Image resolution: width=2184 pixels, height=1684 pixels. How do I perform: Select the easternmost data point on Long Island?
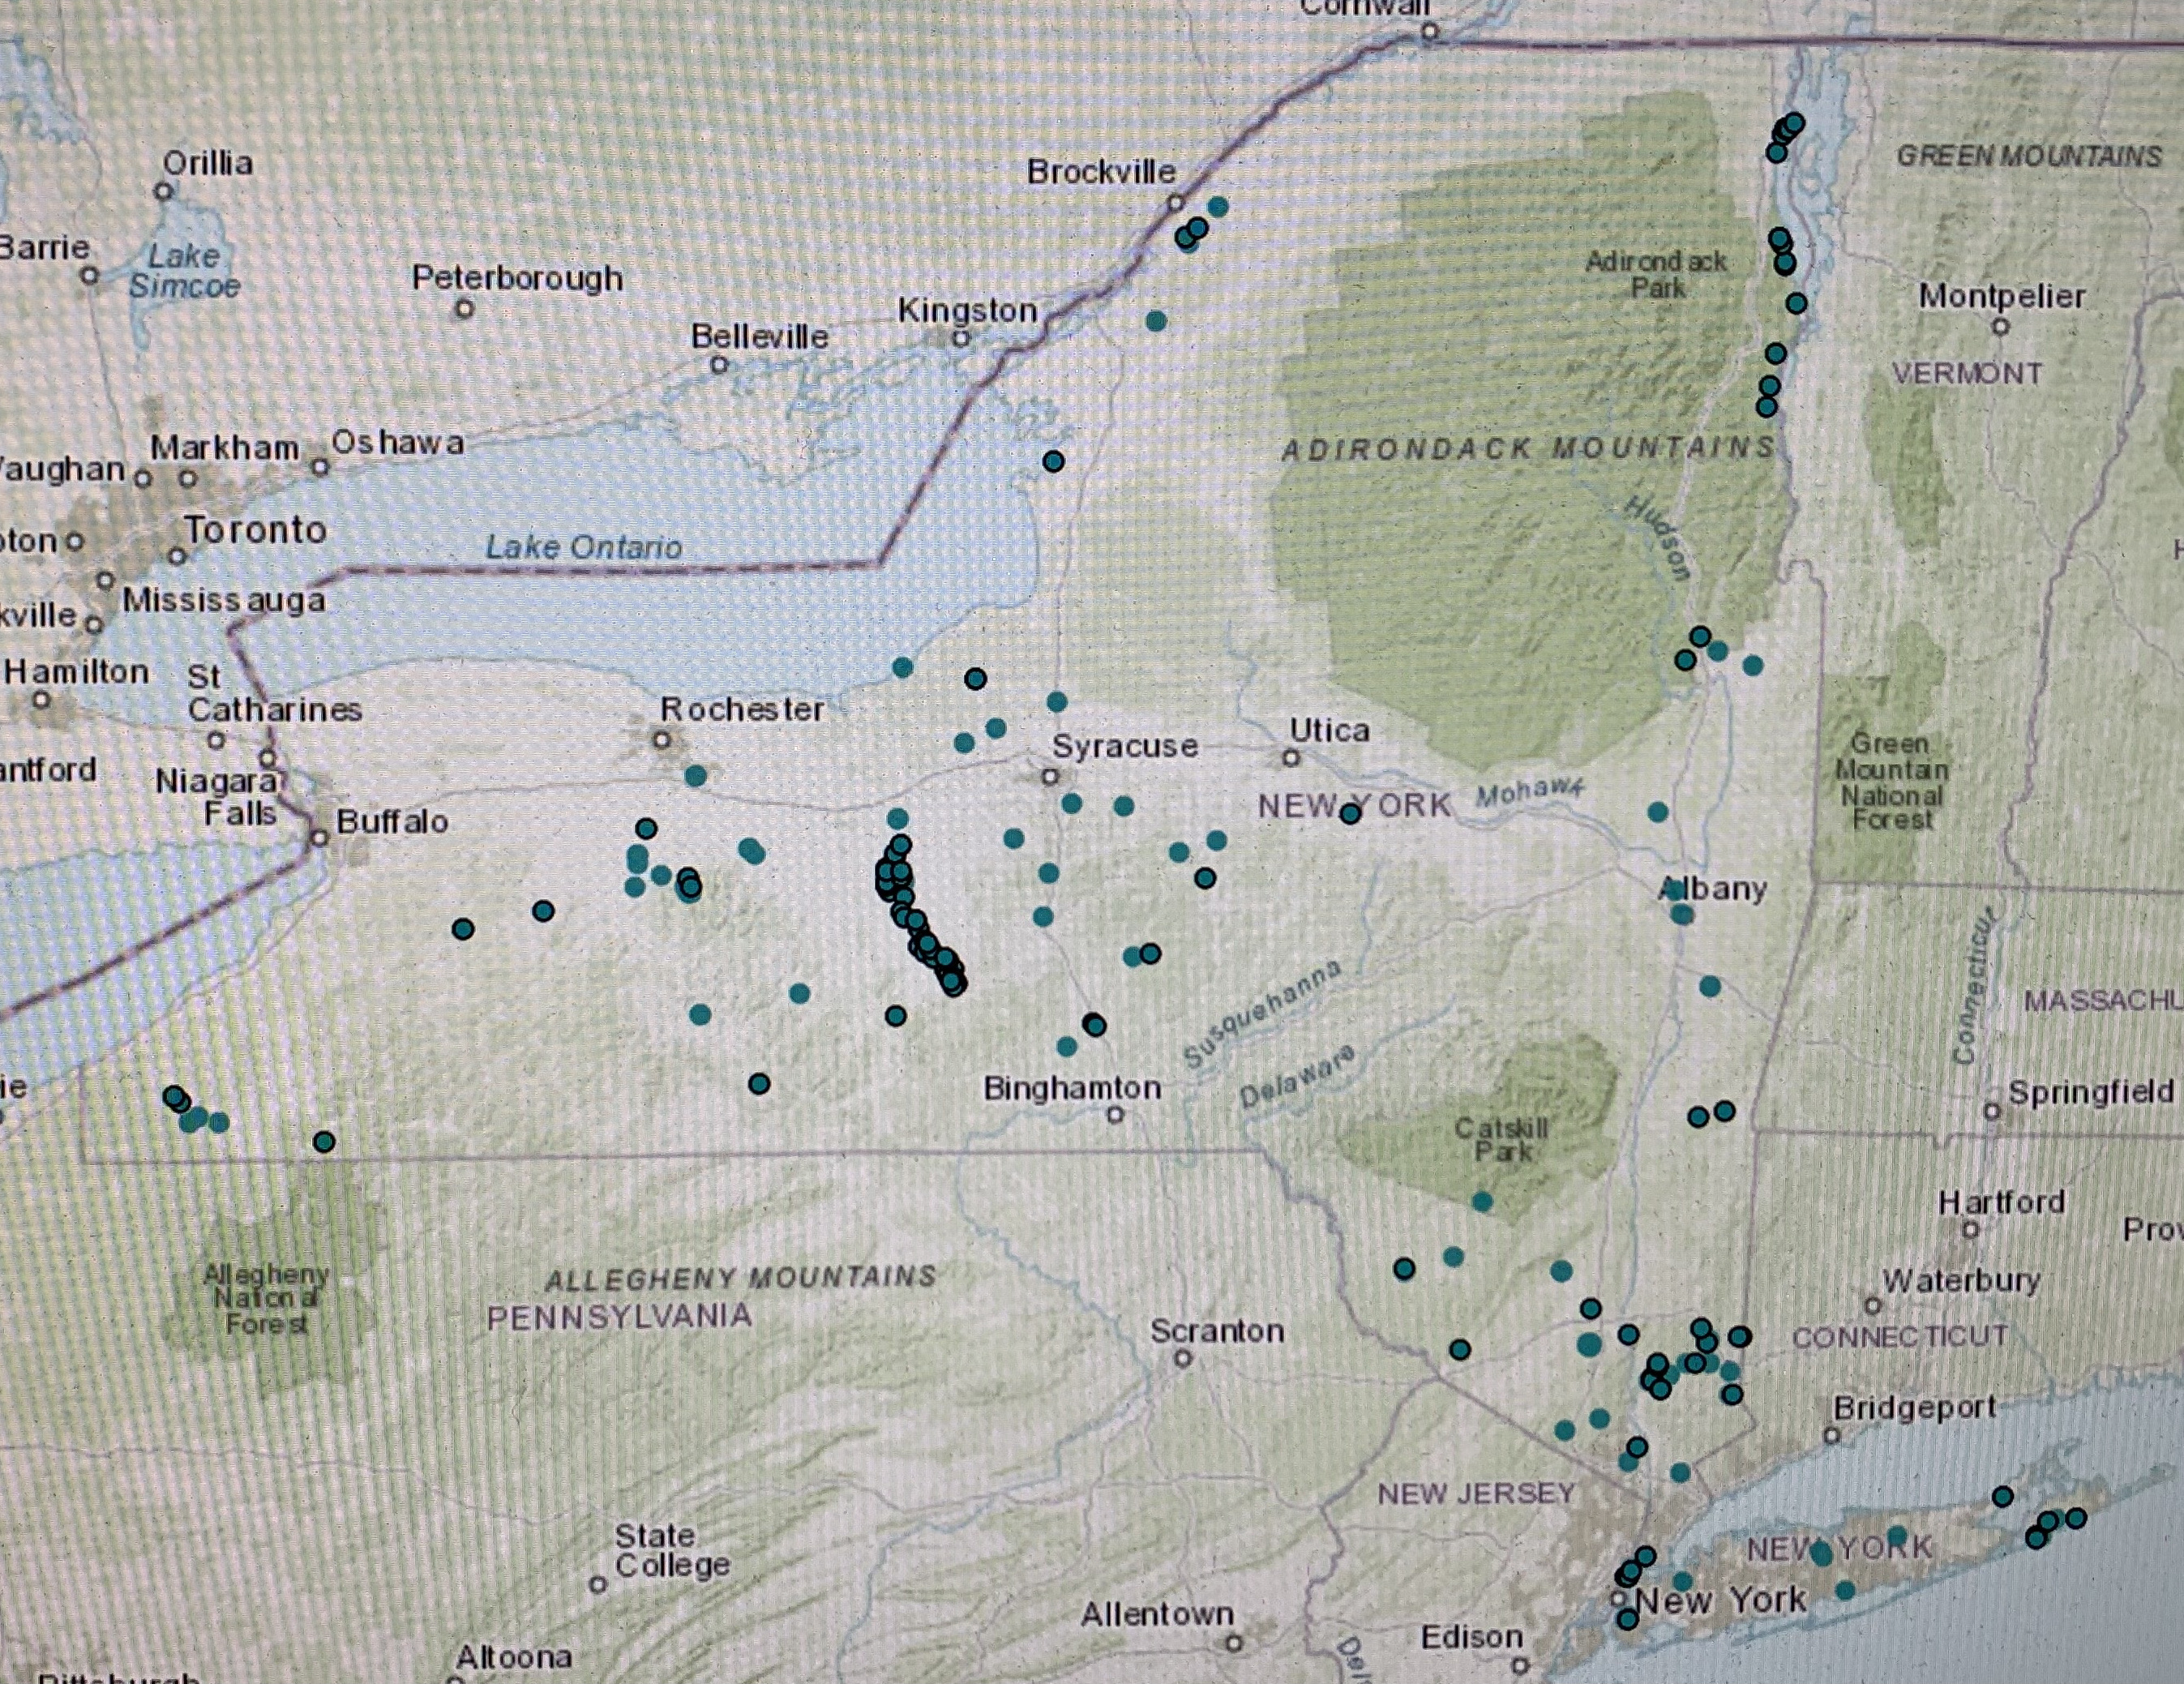coord(2076,1518)
